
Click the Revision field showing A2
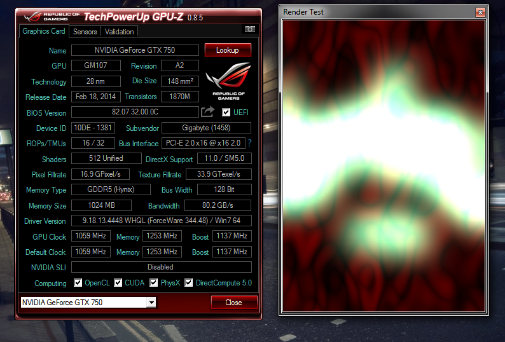(180, 65)
